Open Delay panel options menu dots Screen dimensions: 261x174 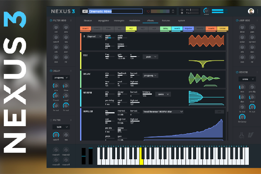71,71
